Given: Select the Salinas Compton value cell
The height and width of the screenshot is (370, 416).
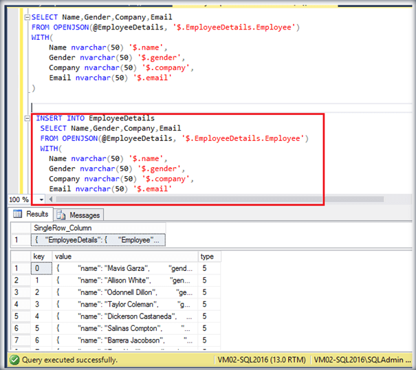Looking at the screenshot, I should click(x=125, y=328).
